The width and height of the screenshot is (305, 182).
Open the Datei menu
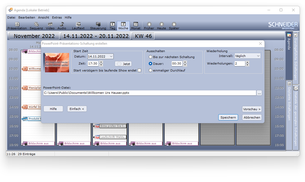point(11,17)
